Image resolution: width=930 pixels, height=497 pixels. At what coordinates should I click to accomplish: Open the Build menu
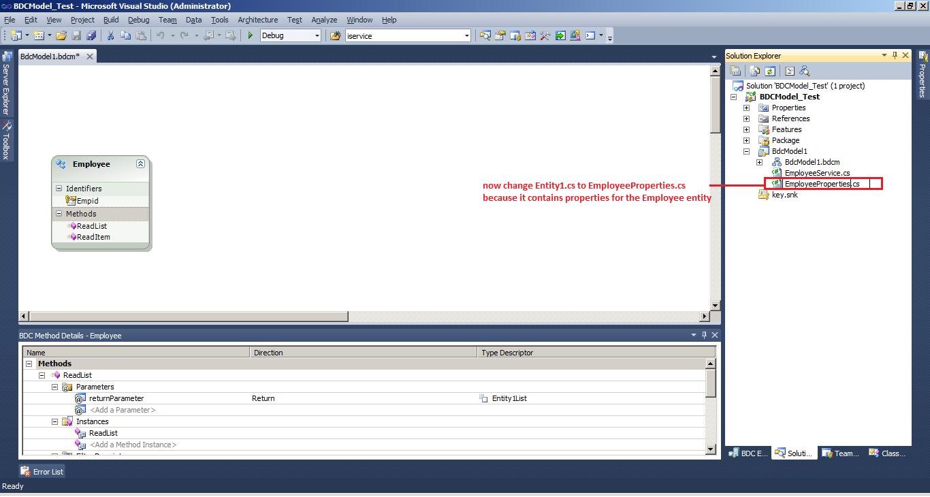click(111, 20)
